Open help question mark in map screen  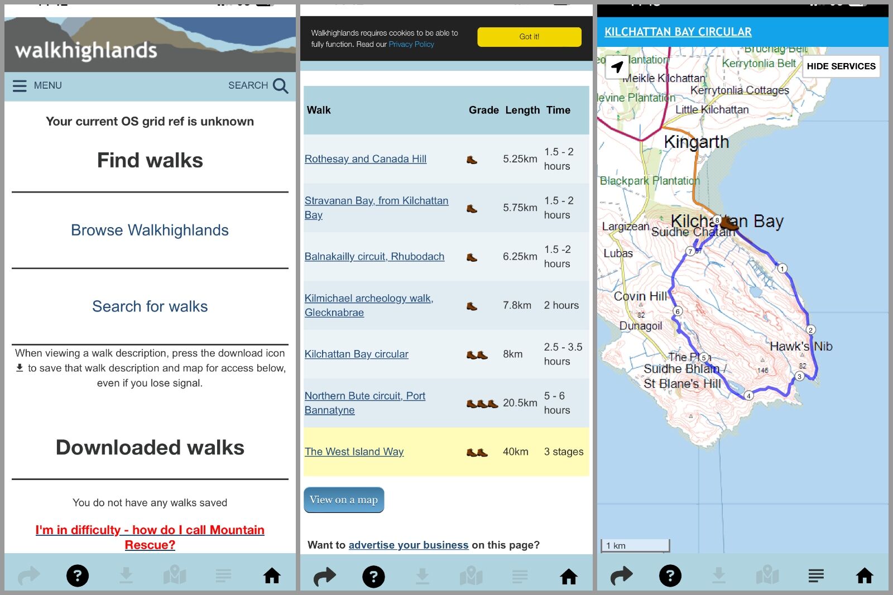pyautogui.click(x=670, y=575)
